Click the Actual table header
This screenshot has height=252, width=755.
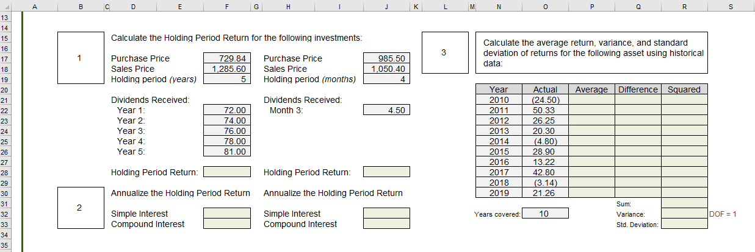pyautogui.click(x=545, y=89)
